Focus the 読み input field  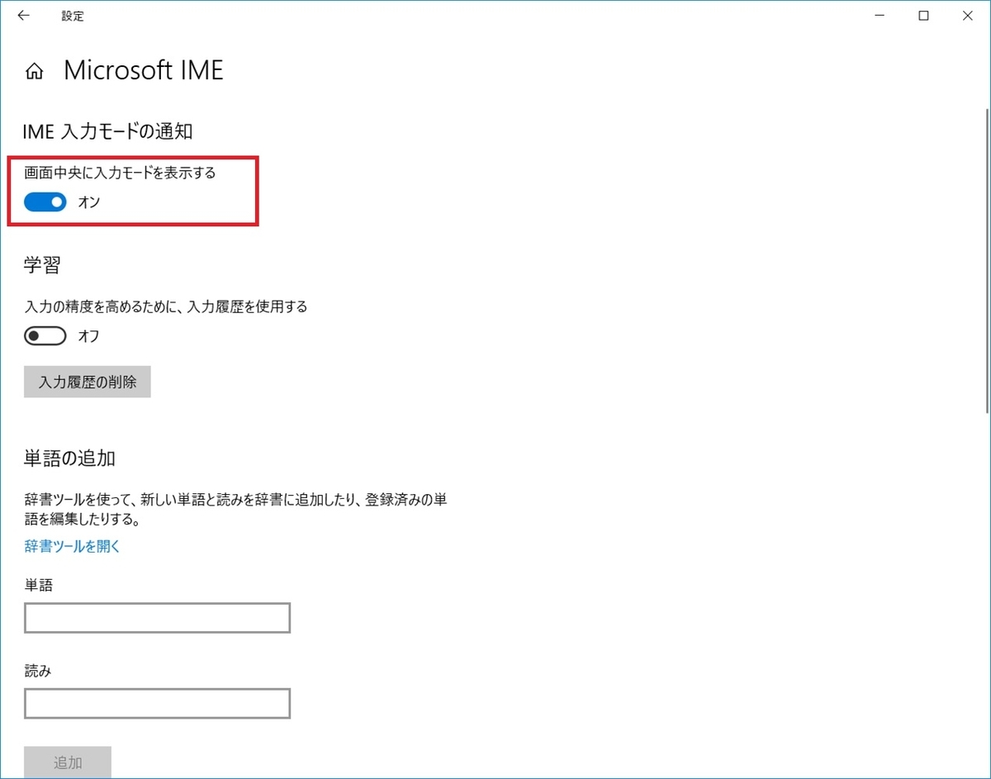pos(157,704)
